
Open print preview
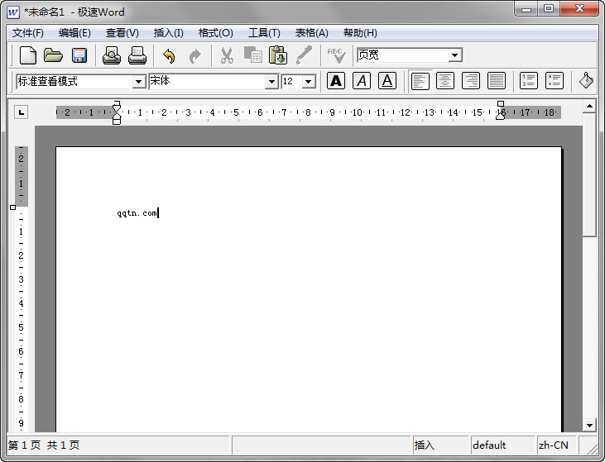pyautogui.click(x=112, y=55)
